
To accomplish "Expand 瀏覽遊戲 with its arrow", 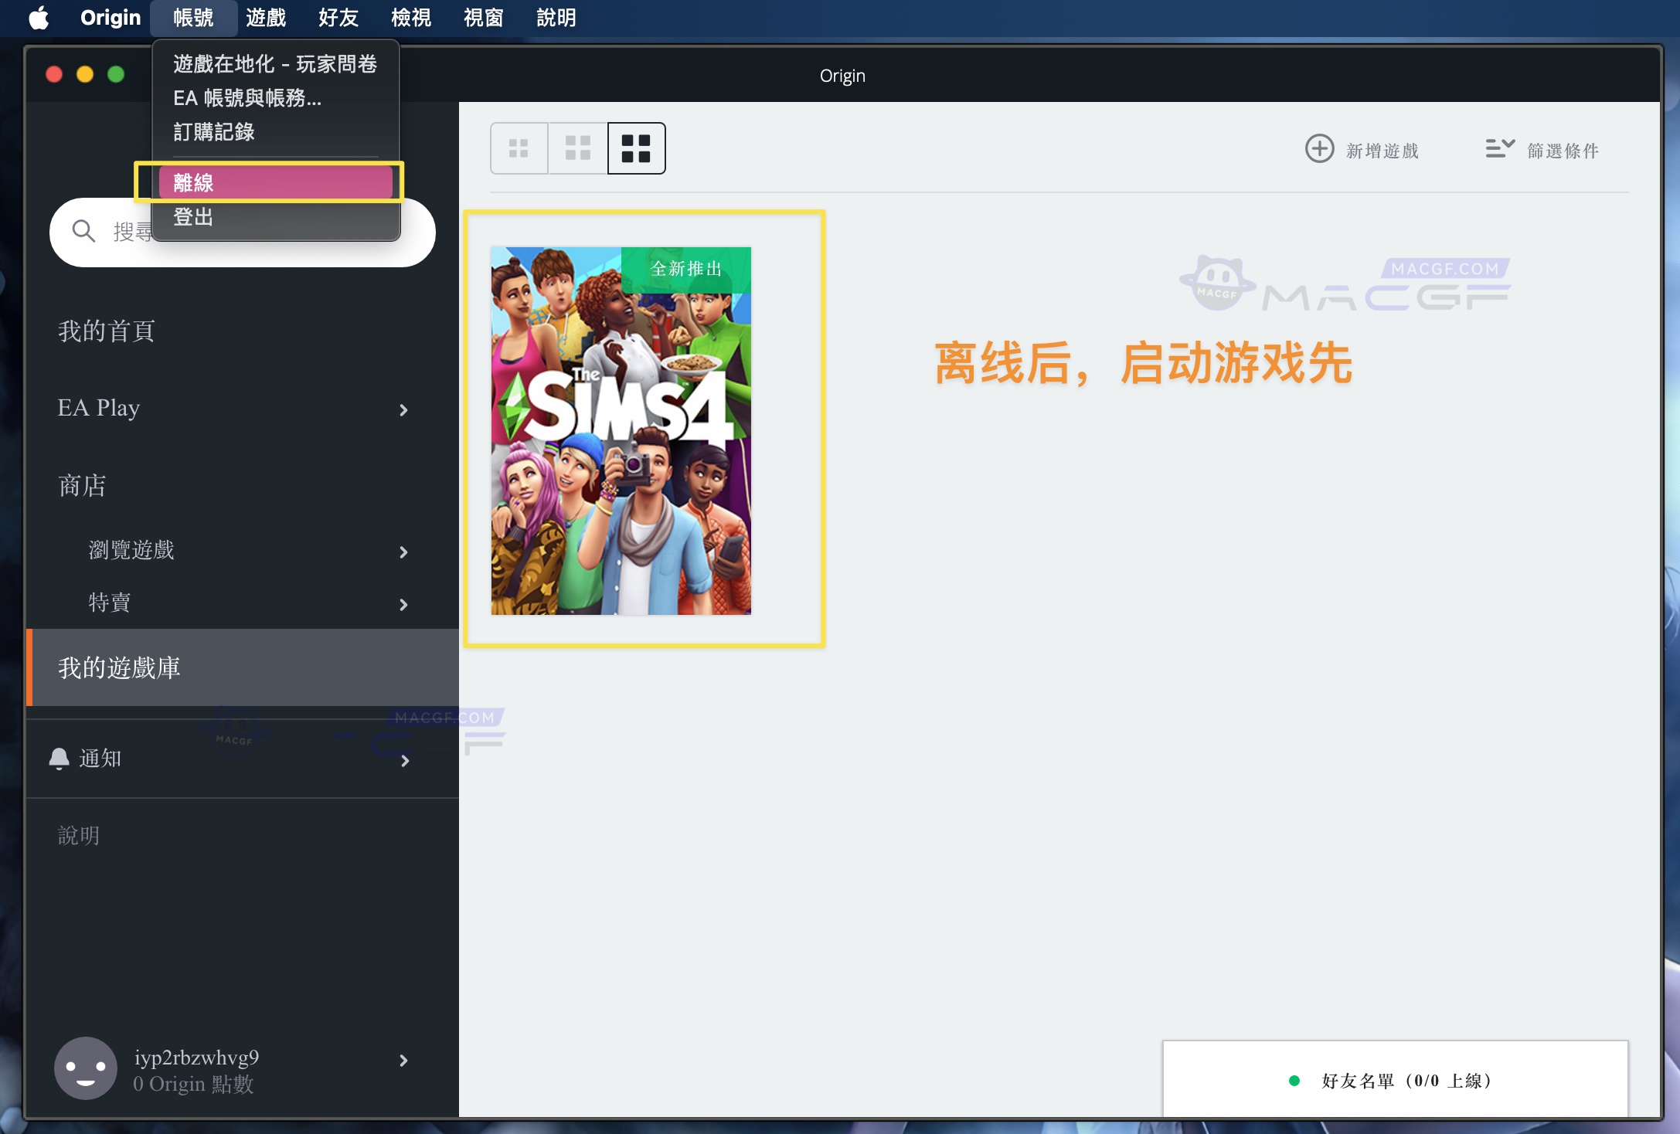I will 403,551.
